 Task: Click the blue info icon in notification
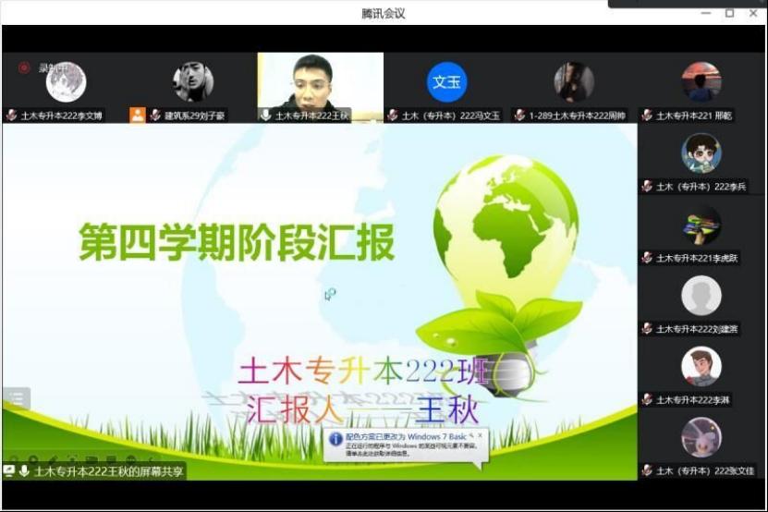(x=335, y=439)
